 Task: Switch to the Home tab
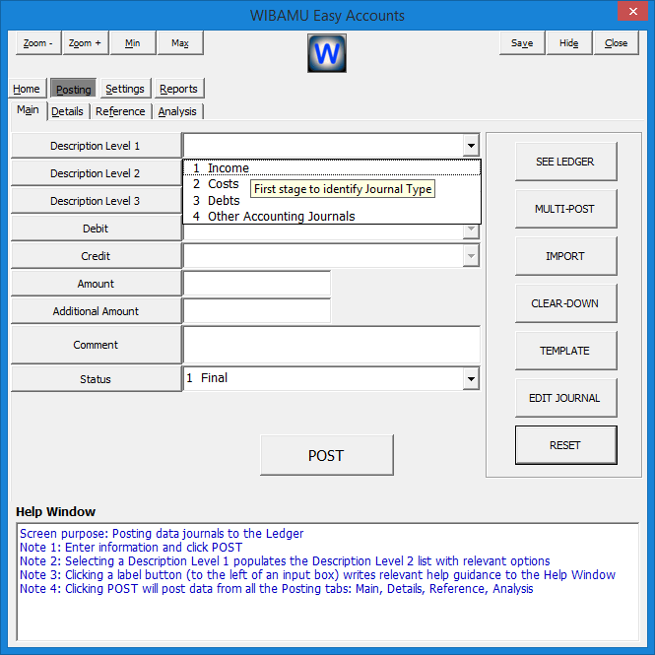[x=27, y=89]
